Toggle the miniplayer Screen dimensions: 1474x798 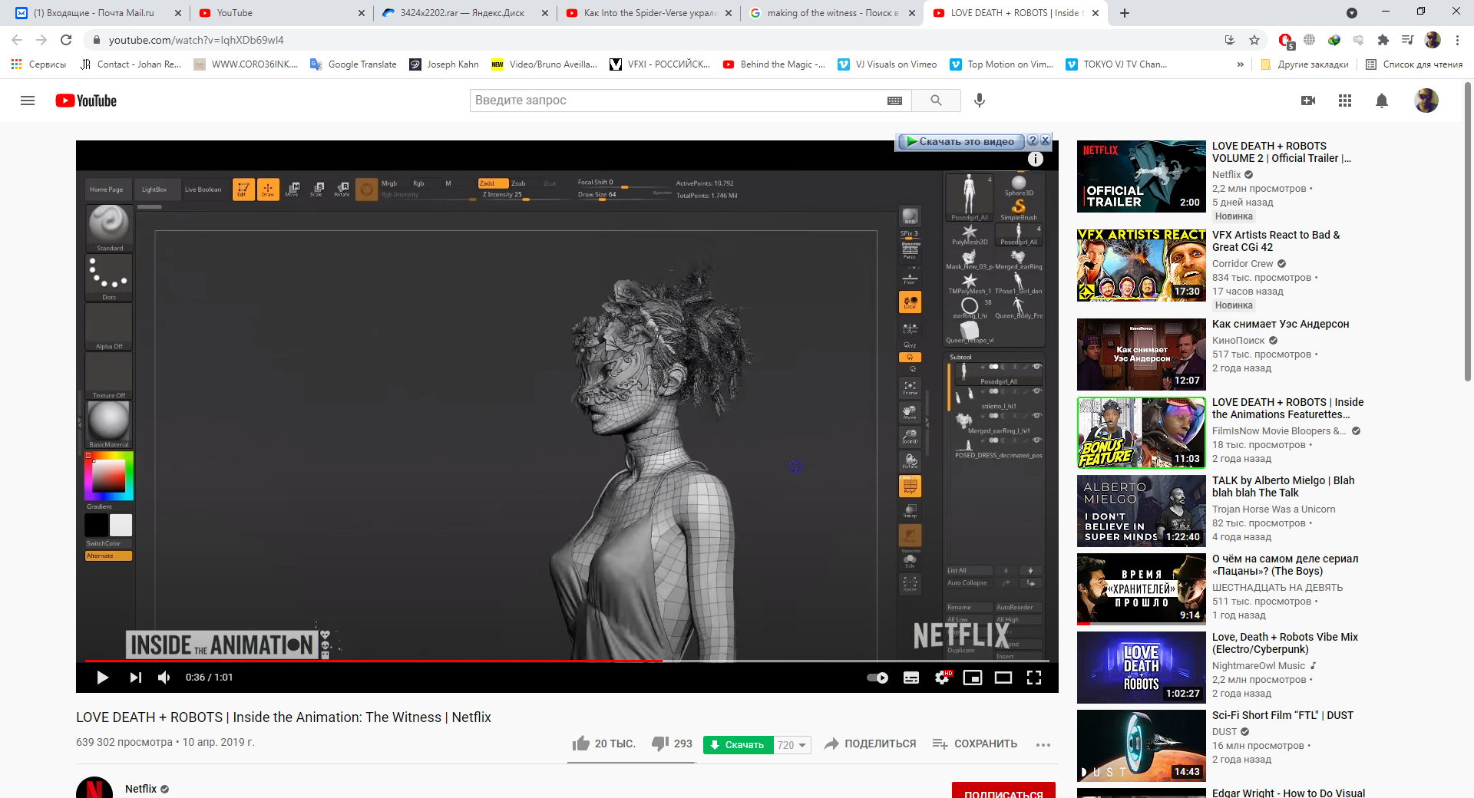(973, 678)
